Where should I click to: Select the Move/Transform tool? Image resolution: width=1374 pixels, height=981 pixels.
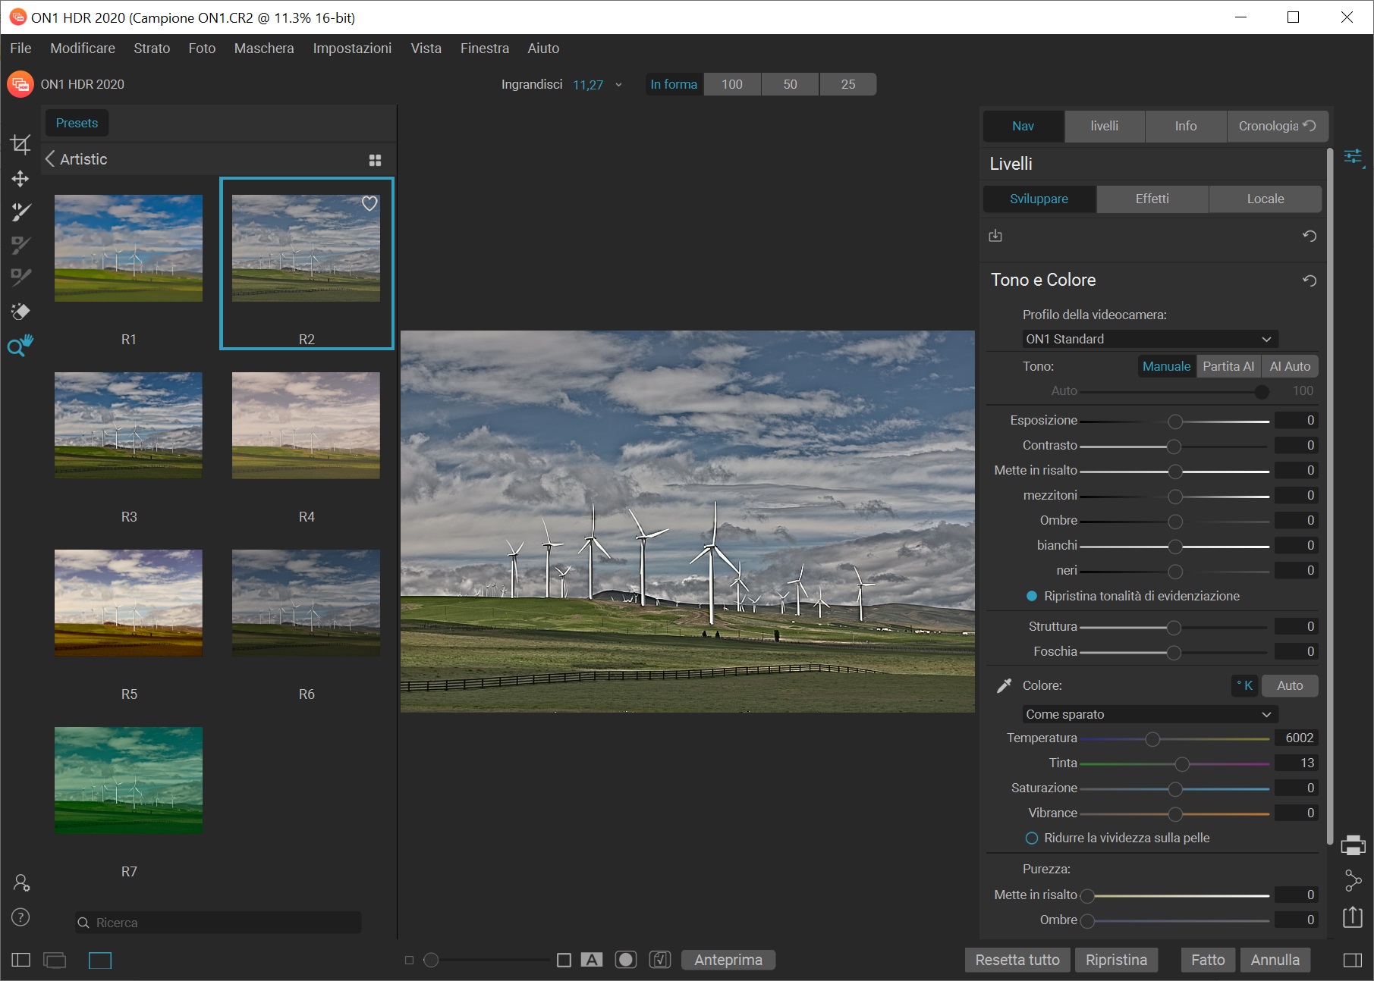point(20,179)
